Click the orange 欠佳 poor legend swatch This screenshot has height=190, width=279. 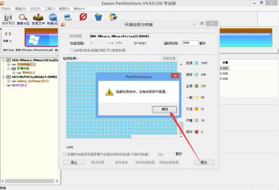pos(197,109)
